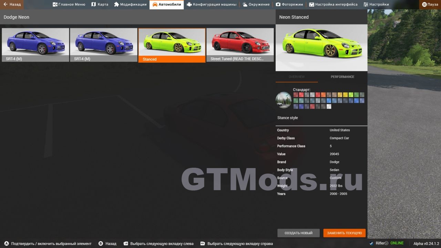Click the Years value 2000 - 2005
The width and height of the screenshot is (441, 248).
pyautogui.click(x=338, y=194)
